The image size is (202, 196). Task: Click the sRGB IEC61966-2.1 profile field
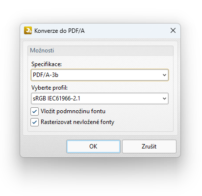[100, 98]
